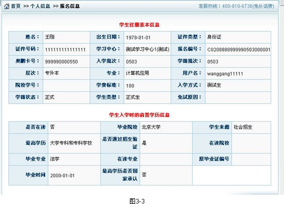Image resolution: width=284 pixels, height=204 pixels.
Task: Click tuition standard value 100
Action: [x=130, y=86]
